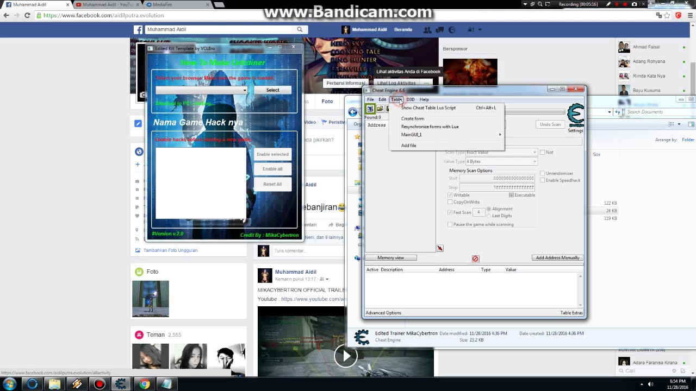Image resolution: width=696 pixels, height=391 pixels.
Task: Open the trainer browser selection dropdown
Action: point(245,90)
